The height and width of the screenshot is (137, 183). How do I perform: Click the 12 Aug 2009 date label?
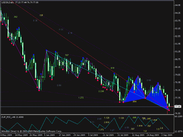coord(138,135)
